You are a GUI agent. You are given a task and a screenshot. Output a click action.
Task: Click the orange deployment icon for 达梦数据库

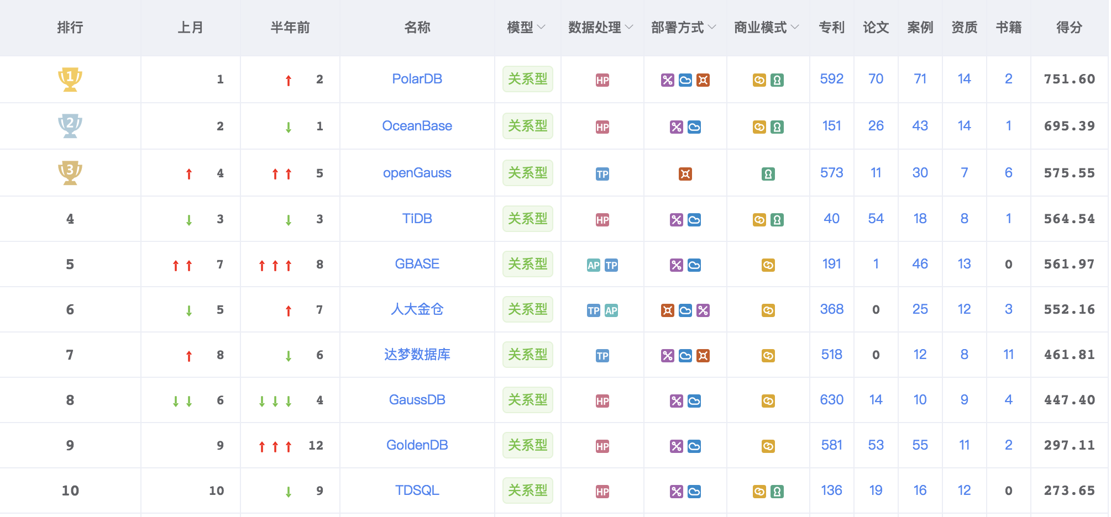tap(703, 356)
